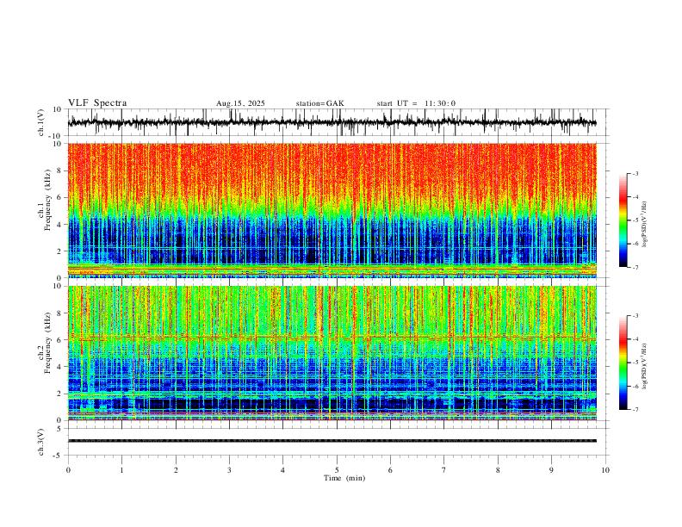Click time axis tick label "7"
This screenshot has width=682, height=527.
coord(444,470)
